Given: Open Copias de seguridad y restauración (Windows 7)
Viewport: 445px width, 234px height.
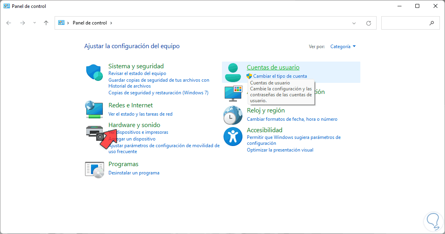Looking at the screenshot, I should (x=158, y=93).
